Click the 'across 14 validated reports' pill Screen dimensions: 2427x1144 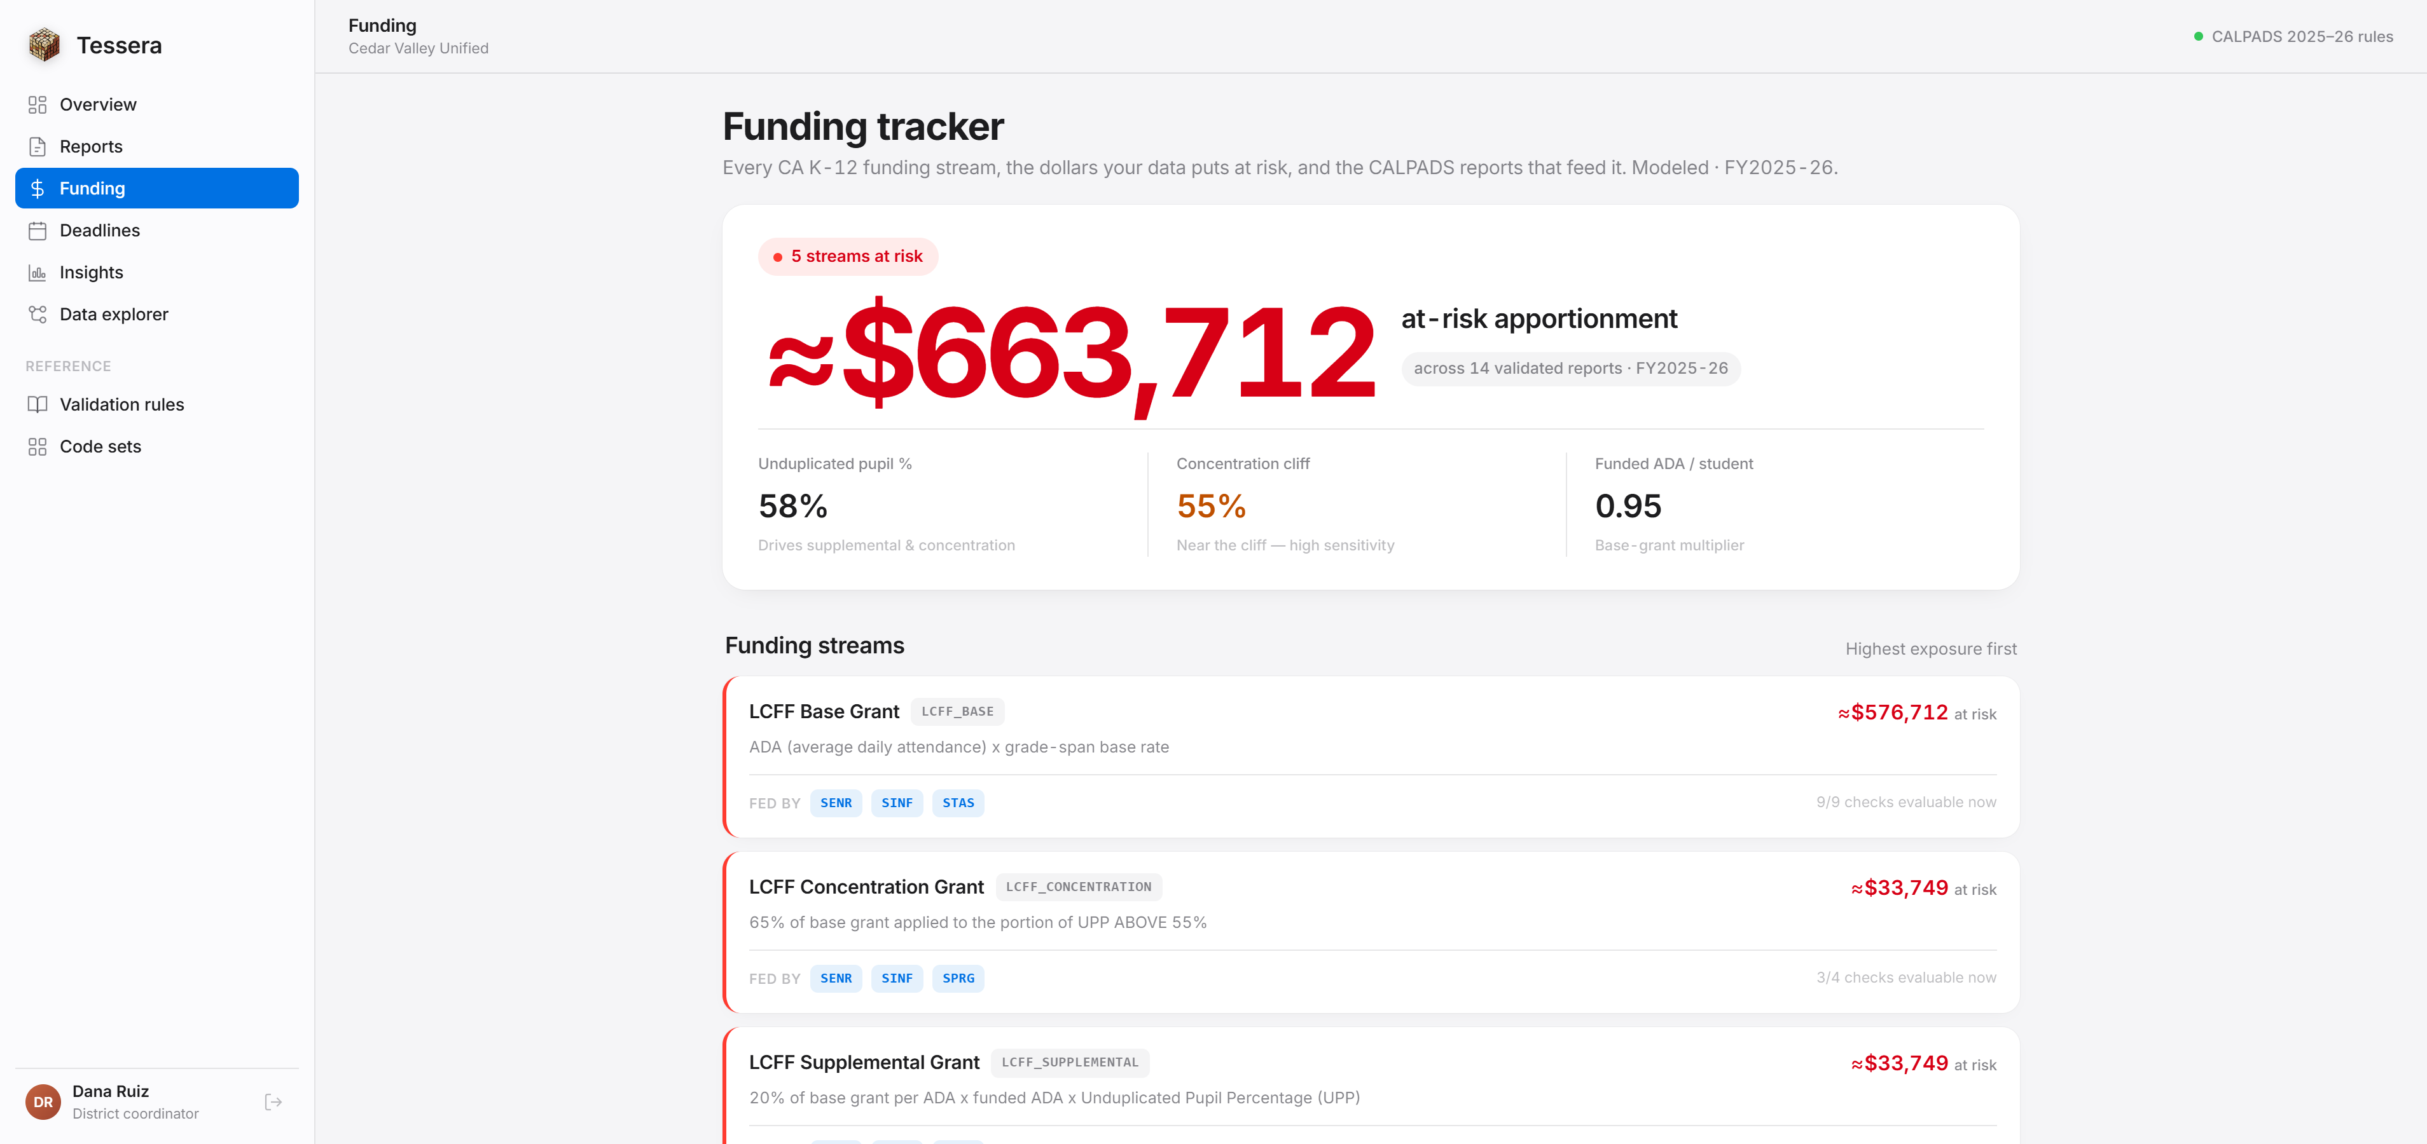1570,368
